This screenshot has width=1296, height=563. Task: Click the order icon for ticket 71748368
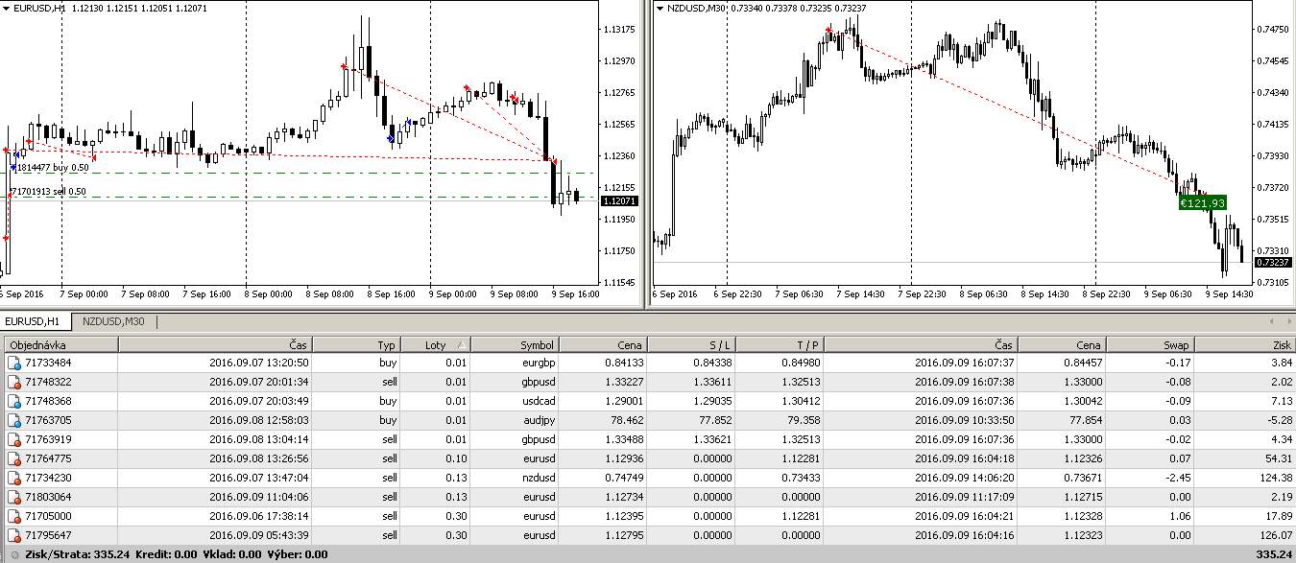tap(13, 402)
